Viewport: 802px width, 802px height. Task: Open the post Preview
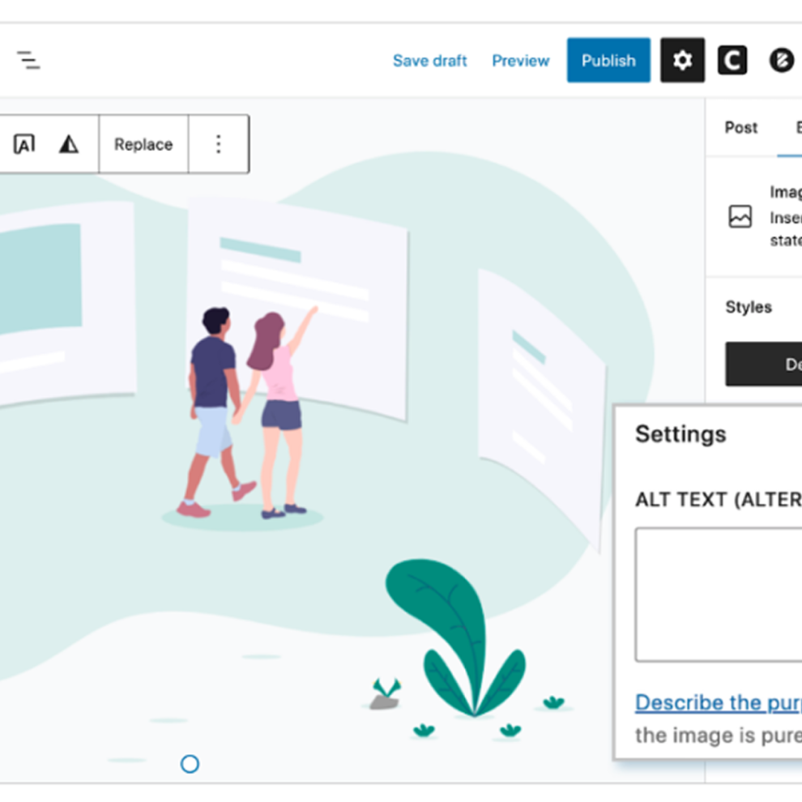[520, 61]
